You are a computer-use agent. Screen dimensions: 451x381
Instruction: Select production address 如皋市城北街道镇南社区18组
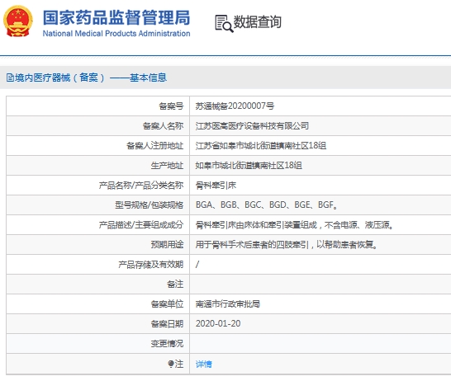[x=249, y=166]
